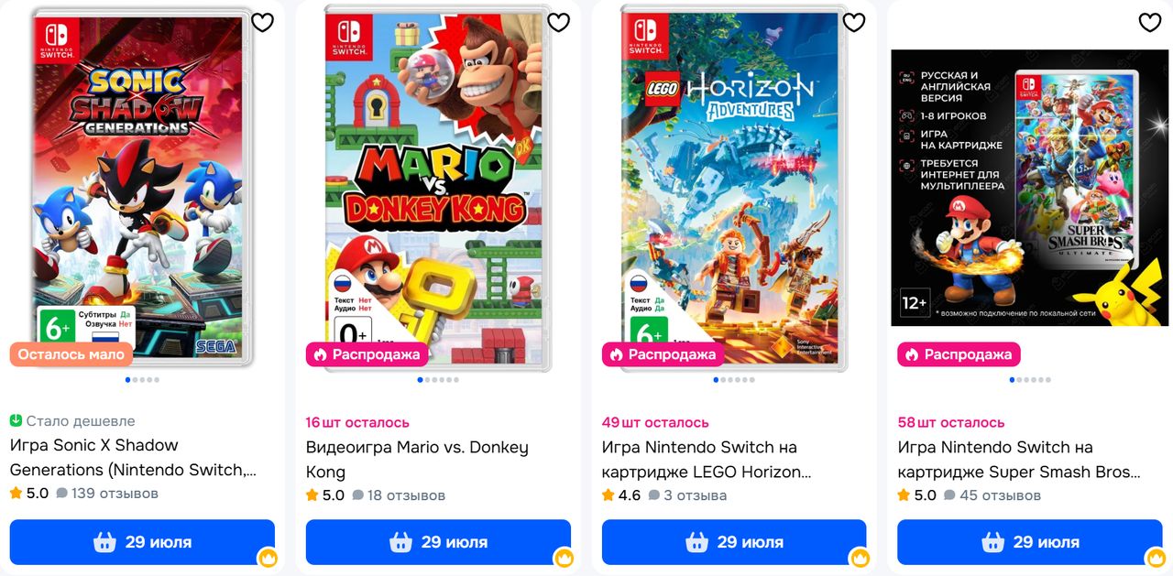Add Sonic X Shadow Generations to cart

142,542
